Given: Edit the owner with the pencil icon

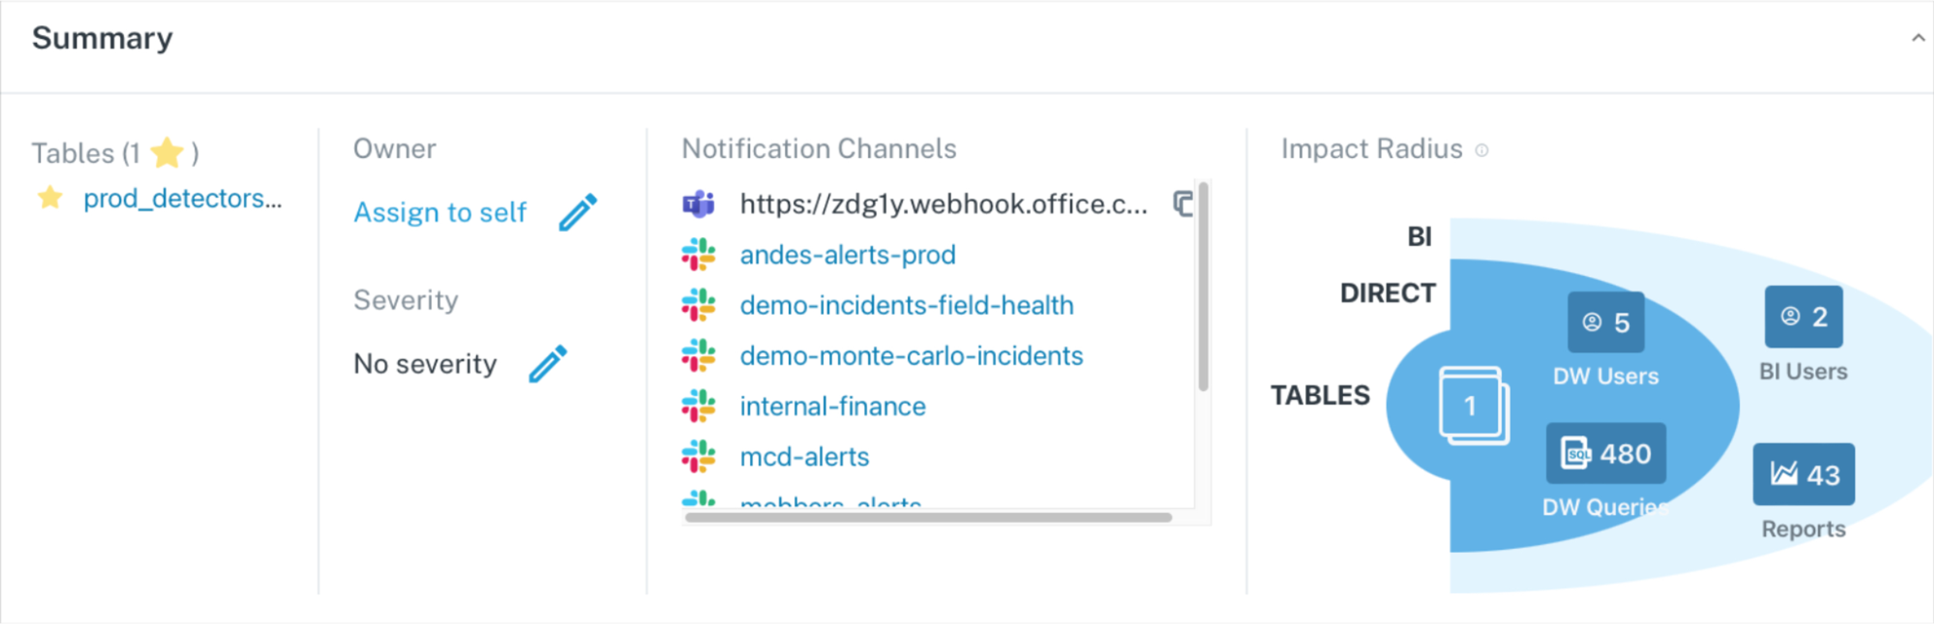Looking at the screenshot, I should point(578,213).
